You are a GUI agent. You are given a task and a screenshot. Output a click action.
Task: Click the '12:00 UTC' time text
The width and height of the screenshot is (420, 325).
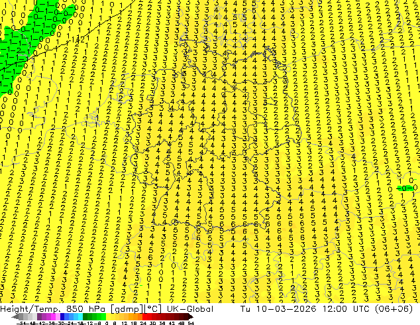pos(344,309)
